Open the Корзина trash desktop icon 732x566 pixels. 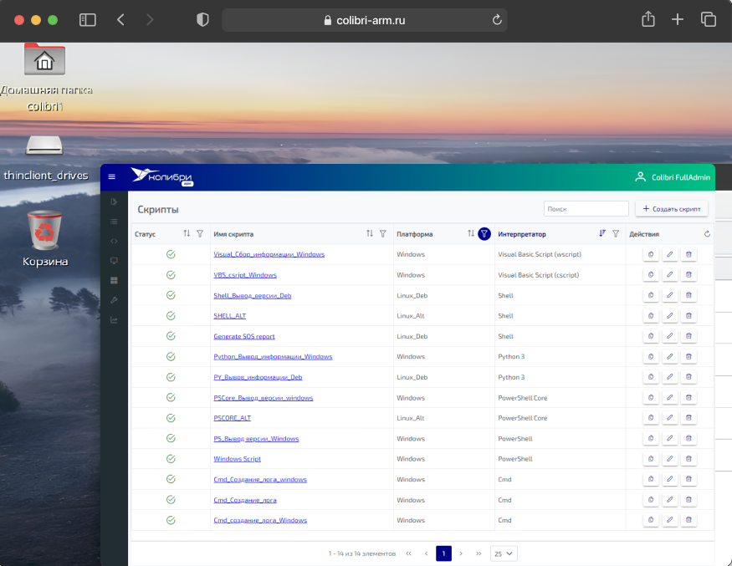[45, 238]
